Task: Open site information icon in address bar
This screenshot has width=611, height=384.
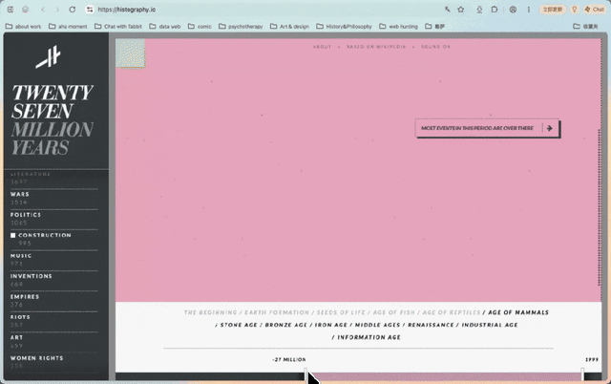Action: pyautogui.click(x=90, y=10)
